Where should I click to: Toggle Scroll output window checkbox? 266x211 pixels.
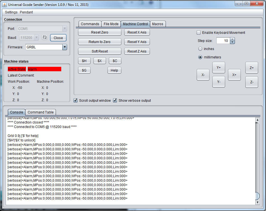76,100
